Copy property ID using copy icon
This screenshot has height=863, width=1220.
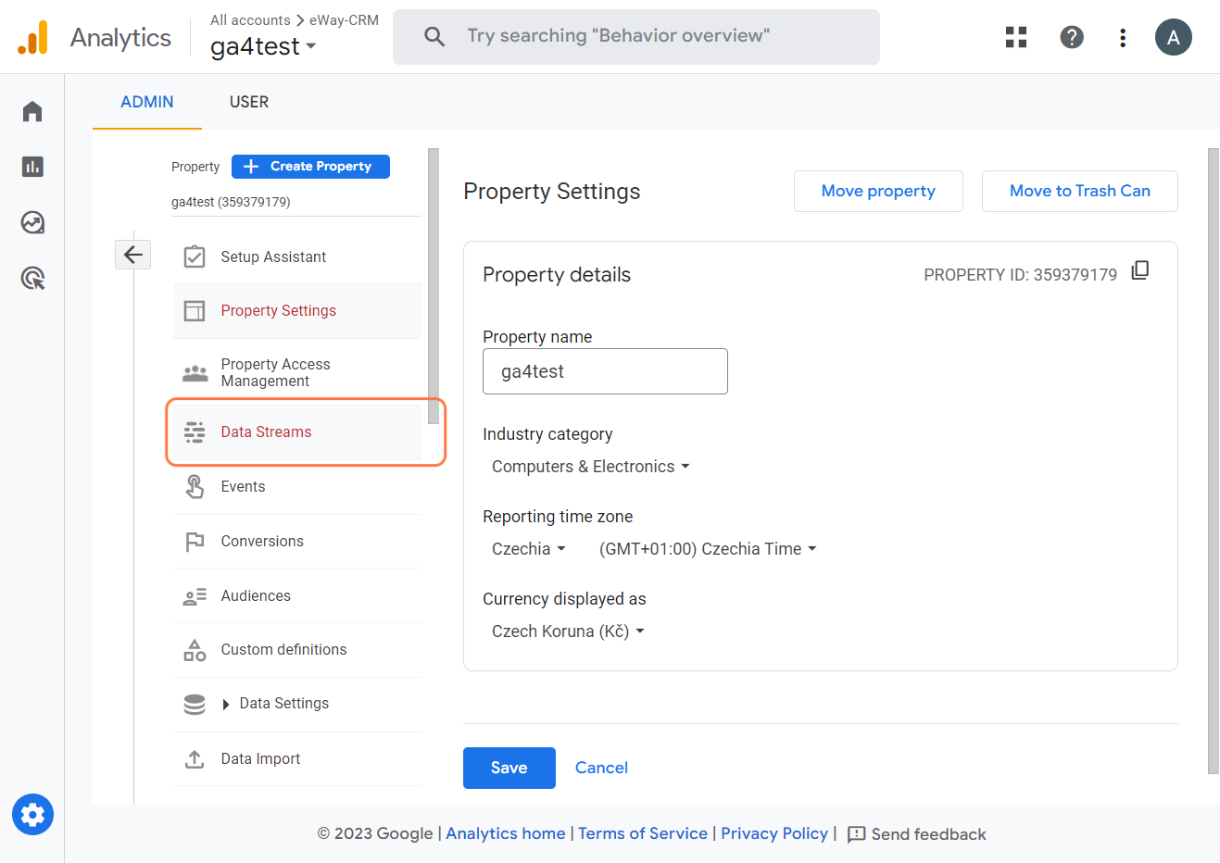[1140, 270]
